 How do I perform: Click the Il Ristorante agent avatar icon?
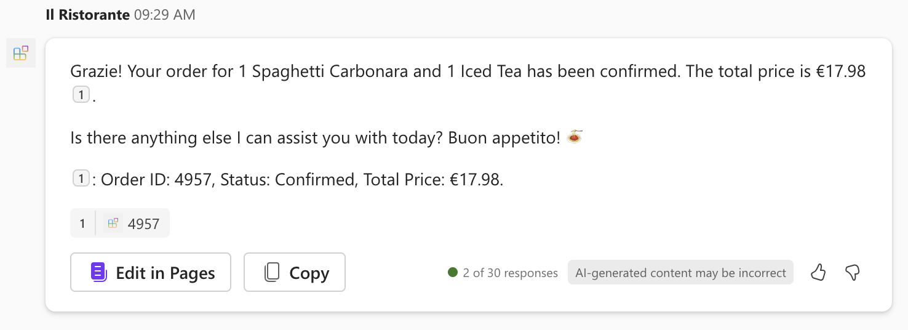tap(21, 53)
